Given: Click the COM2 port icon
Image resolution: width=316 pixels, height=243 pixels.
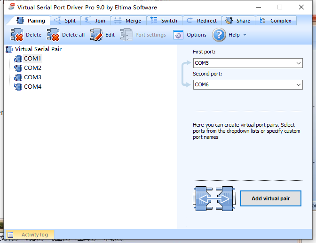Looking at the screenshot, I should [18, 68].
